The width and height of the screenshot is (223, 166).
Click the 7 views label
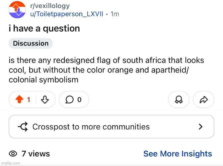[36, 154]
